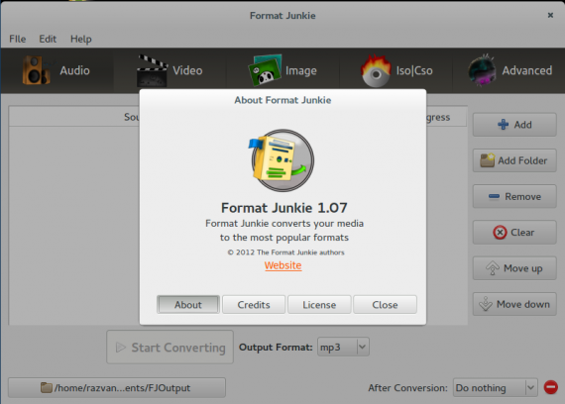Click the /home/razvan...ents/FJOutput path text

tap(122, 388)
